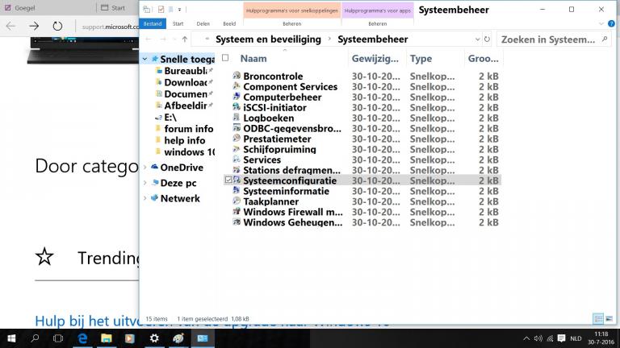Image resolution: width=620 pixels, height=348 pixels.
Task: Open Settings gear in the taskbar
Action: [153, 339]
